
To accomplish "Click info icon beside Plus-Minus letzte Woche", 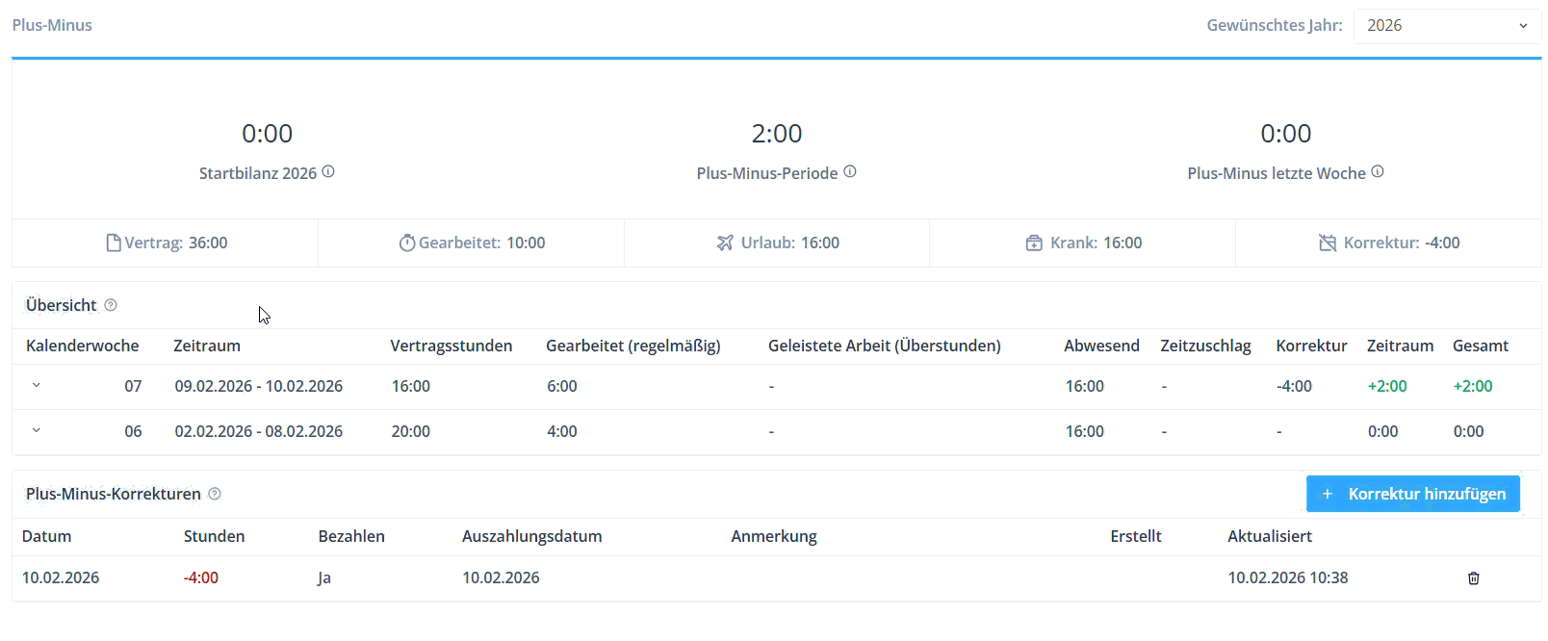I will tap(1378, 172).
